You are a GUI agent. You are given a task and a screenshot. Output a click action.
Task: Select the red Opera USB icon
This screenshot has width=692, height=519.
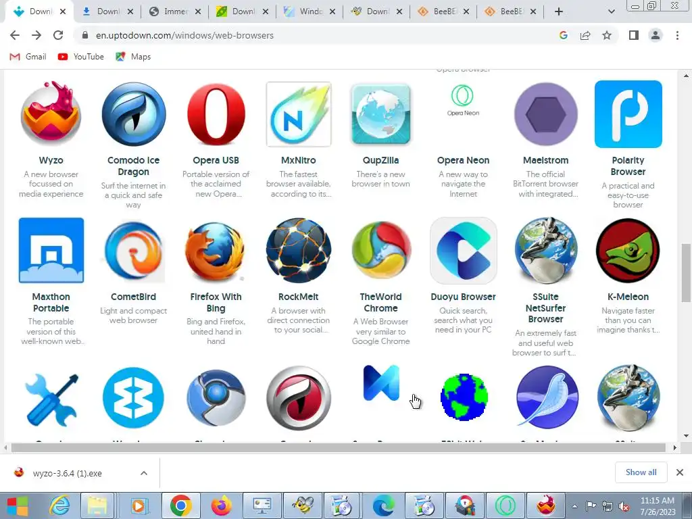point(216,114)
